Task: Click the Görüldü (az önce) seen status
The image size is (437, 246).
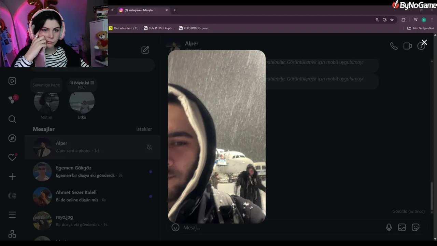Action: (409, 211)
